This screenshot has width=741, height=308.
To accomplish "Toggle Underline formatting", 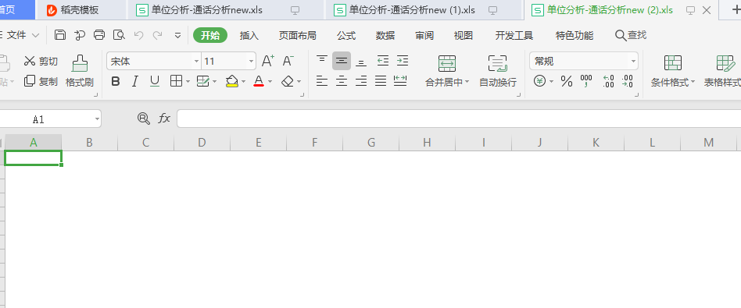I will 155,82.
